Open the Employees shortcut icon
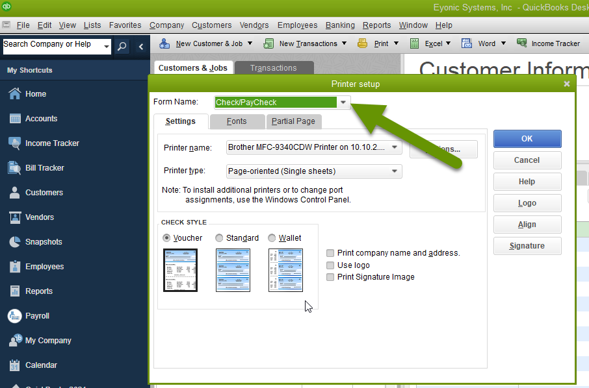This screenshot has height=388, width=589. [15, 267]
